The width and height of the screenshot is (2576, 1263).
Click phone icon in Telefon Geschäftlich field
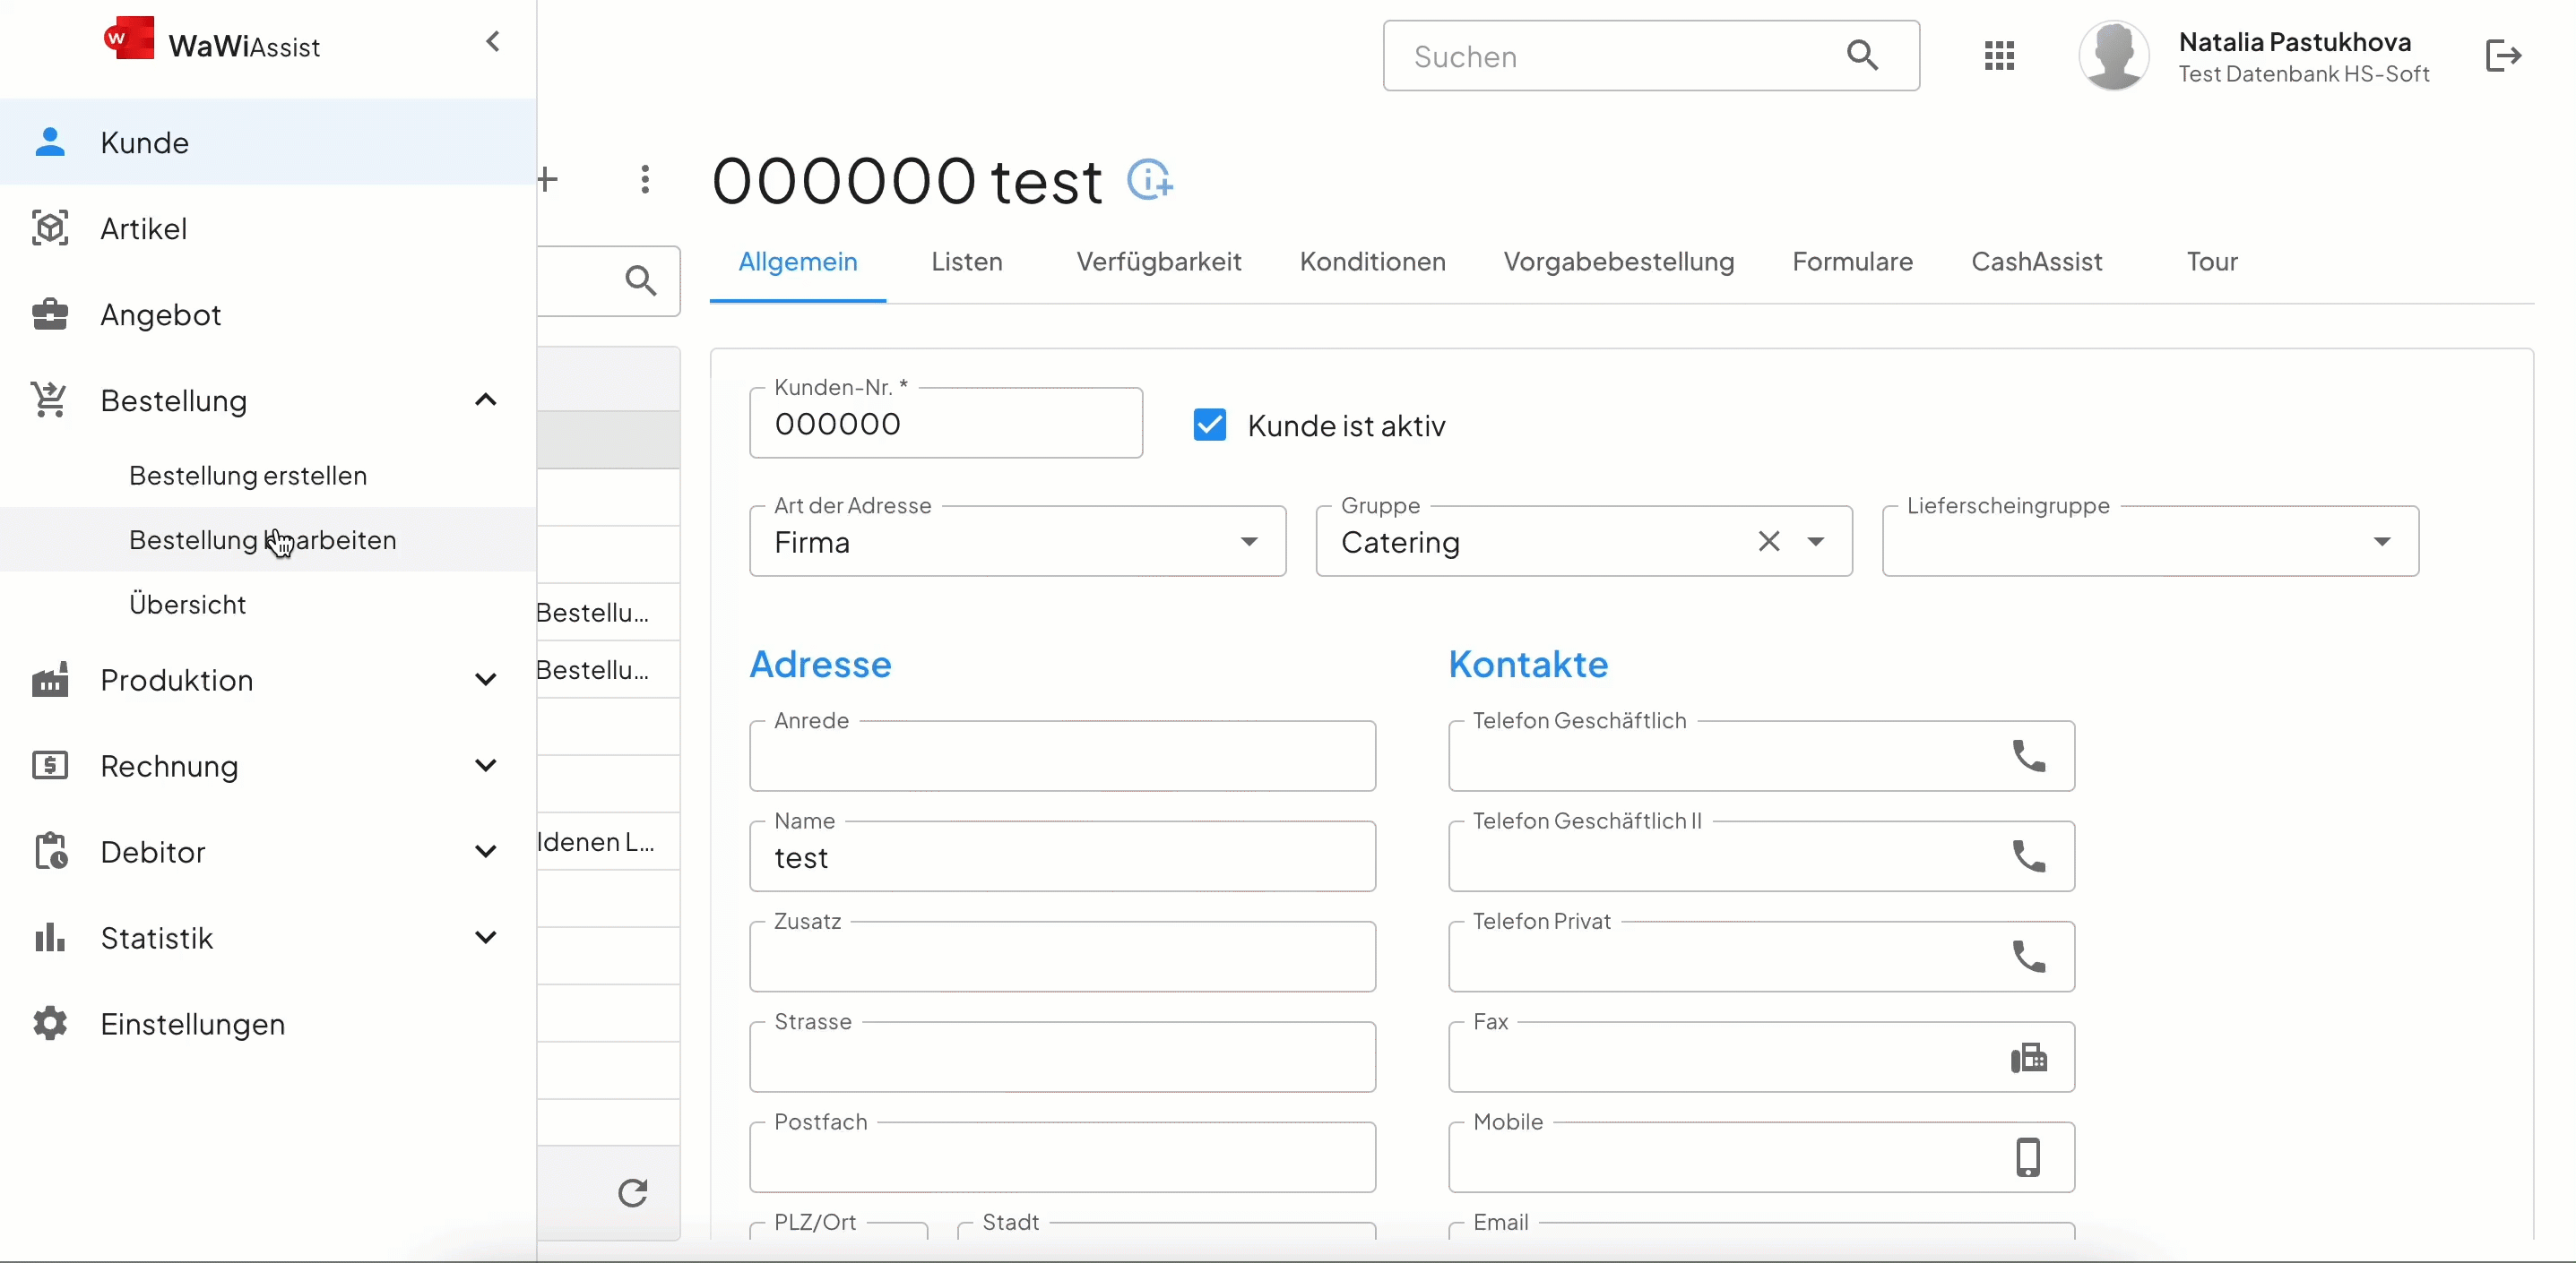point(2028,756)
